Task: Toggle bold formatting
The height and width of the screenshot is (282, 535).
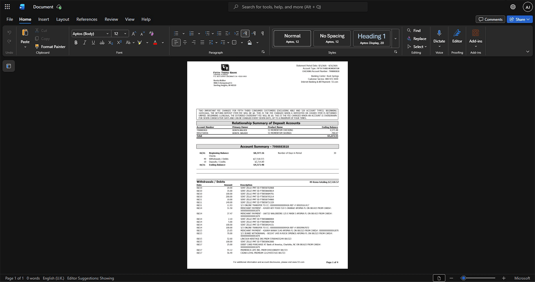Action: tap(76, 42)
